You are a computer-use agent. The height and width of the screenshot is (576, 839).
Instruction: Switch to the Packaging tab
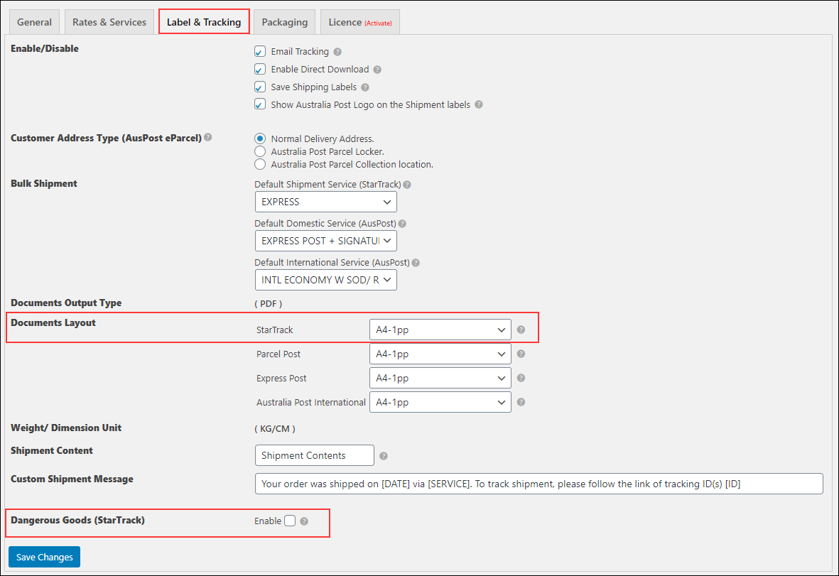tap(284, 21)
